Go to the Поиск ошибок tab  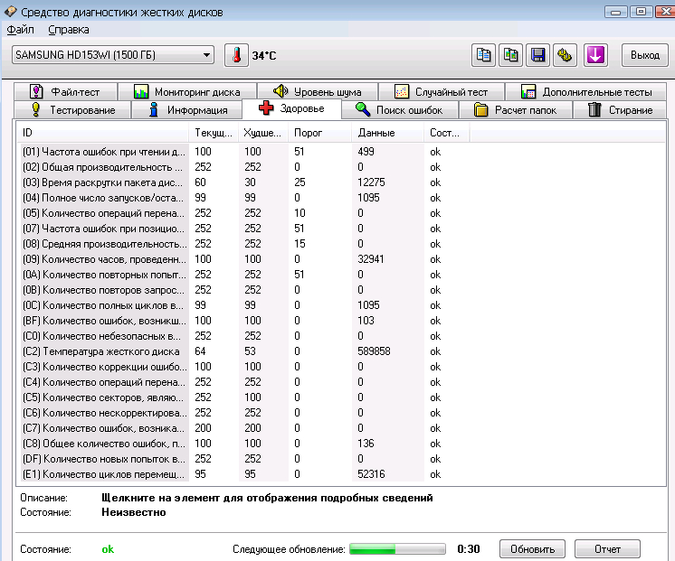click(400, 110)
